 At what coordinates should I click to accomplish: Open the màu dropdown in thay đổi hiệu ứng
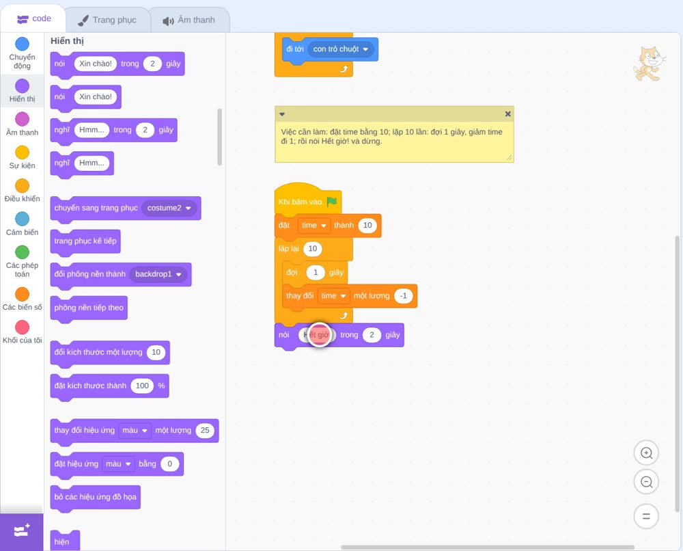coord(135,430)
